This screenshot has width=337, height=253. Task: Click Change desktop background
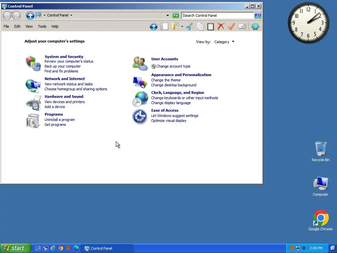(174, 85)
